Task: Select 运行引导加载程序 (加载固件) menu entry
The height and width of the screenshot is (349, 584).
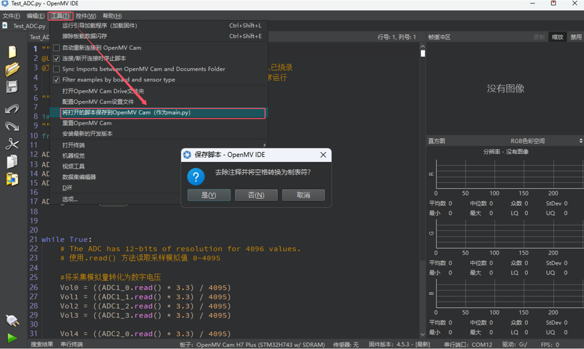Action: [x=158, y=26]
